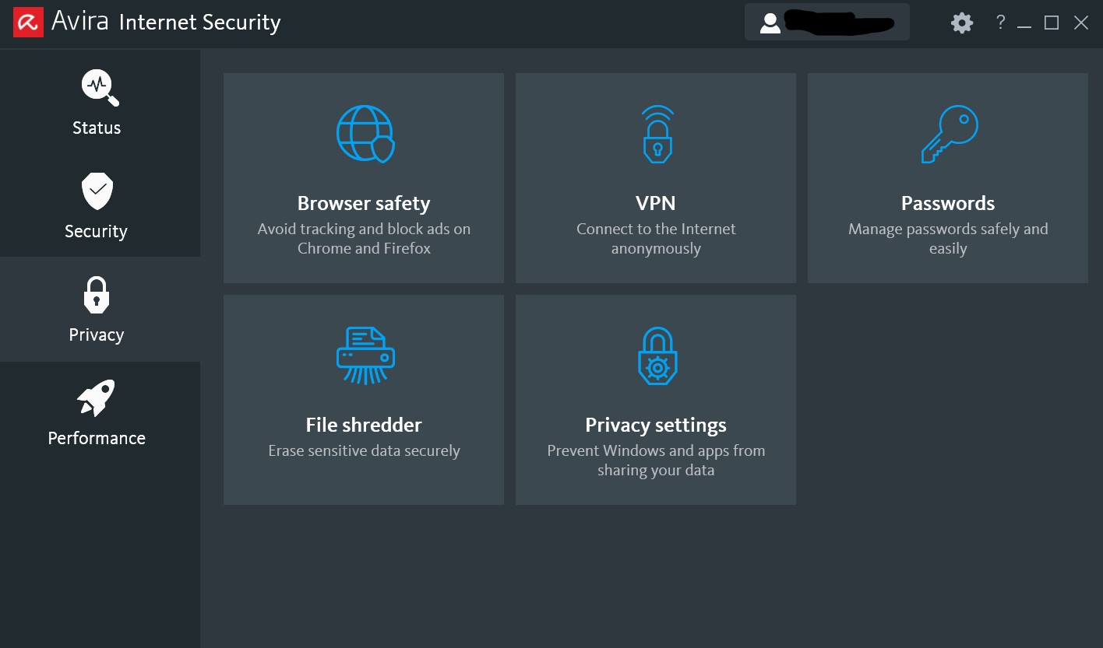This screenshot has height=648, width=1103.
Task: Click 'Connect to the Internet anonymously' description
Action: pyautogui.click(x=656, y=239)
